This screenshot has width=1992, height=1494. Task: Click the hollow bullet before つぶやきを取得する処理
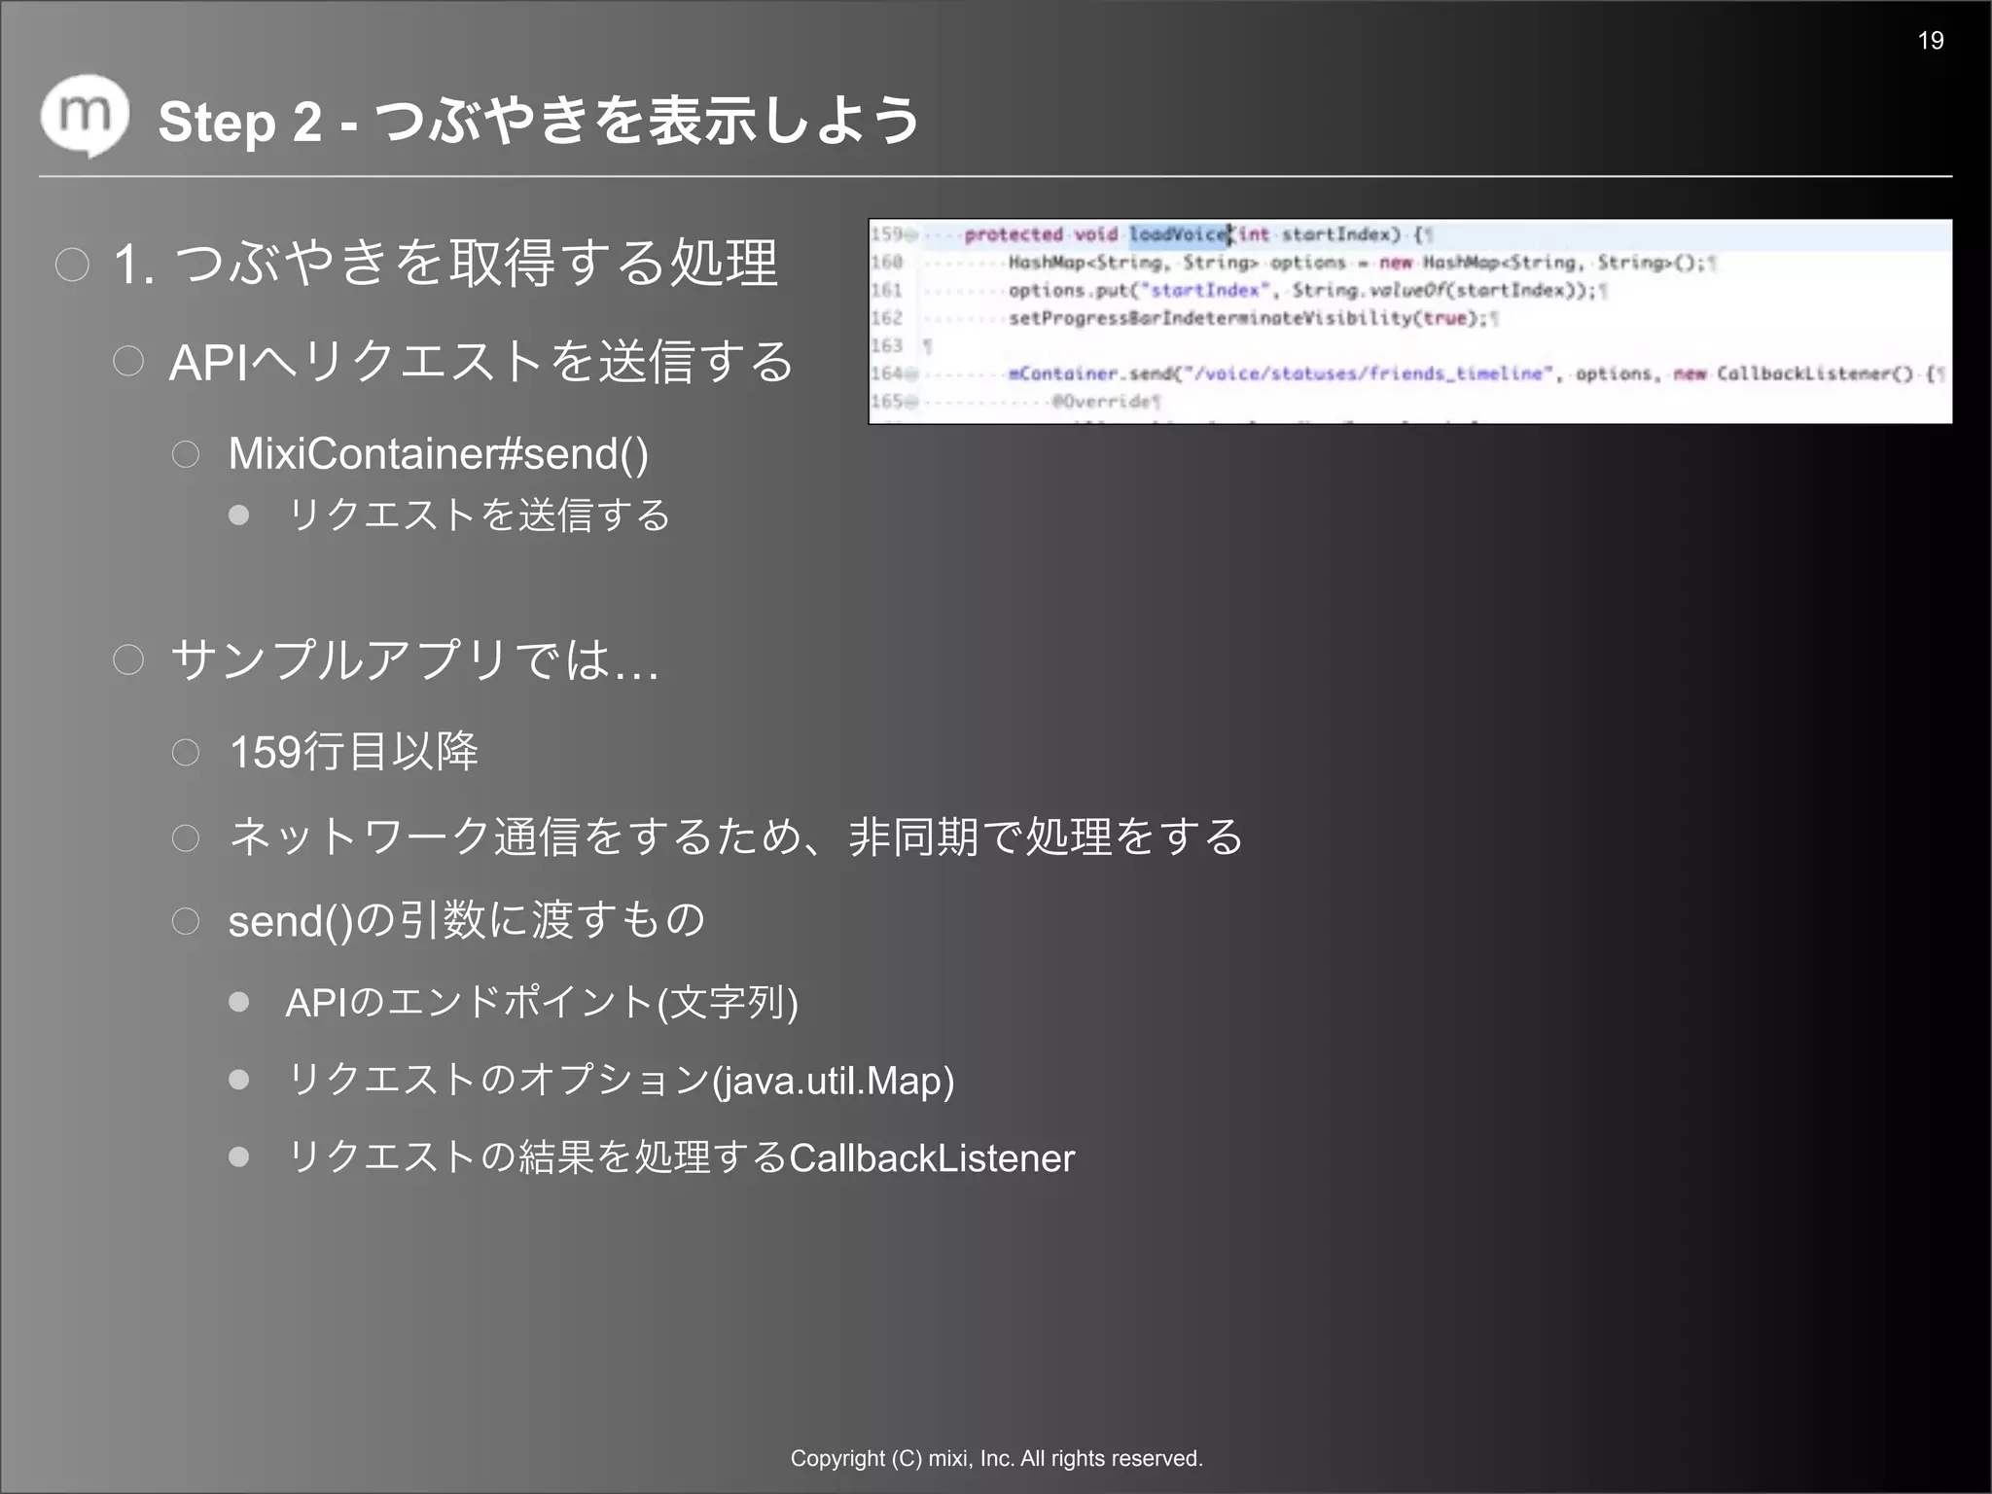click(72, 265)
